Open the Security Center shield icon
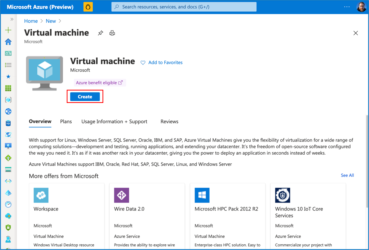 coord(8,227)
